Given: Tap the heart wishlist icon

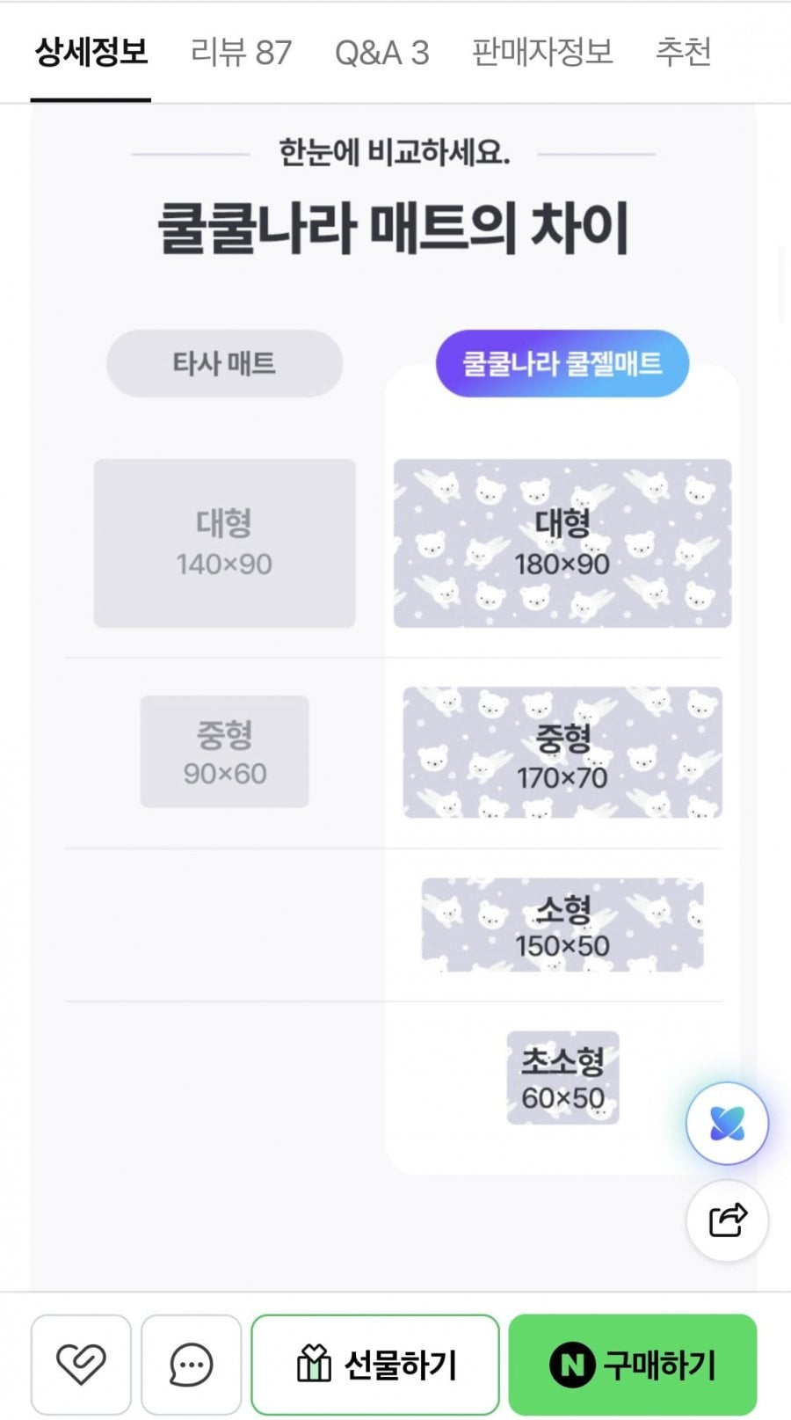Looking at the screenshot, I should [81, 1365].
